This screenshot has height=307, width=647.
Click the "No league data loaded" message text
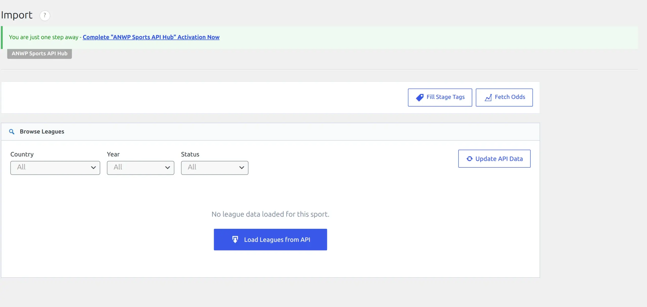click(x=270, y=214)
